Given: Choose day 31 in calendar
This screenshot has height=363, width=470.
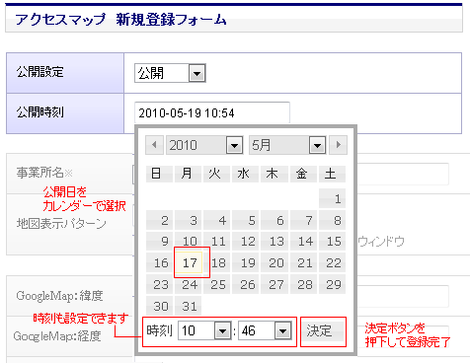Looking at the screenshot, I should (189, 306).
